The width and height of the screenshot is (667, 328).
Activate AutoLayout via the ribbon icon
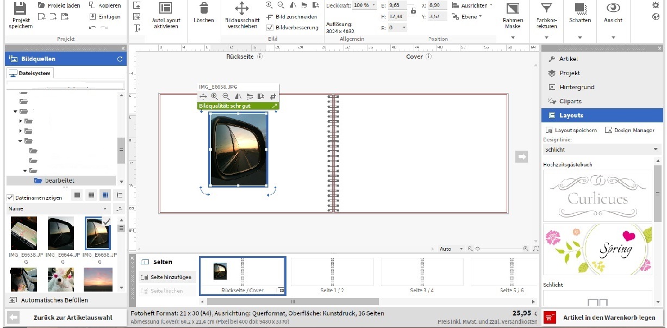coord(166,8)
